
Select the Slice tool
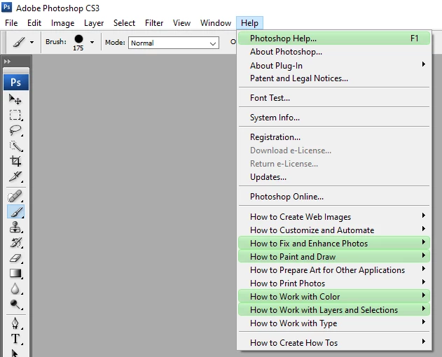click(x=15, y=176)
